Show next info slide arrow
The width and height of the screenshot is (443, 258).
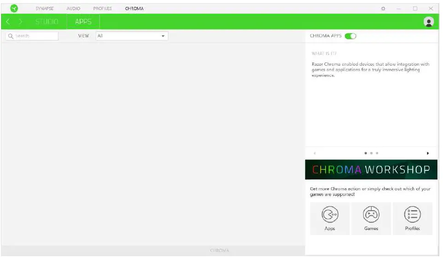point(428,153)
